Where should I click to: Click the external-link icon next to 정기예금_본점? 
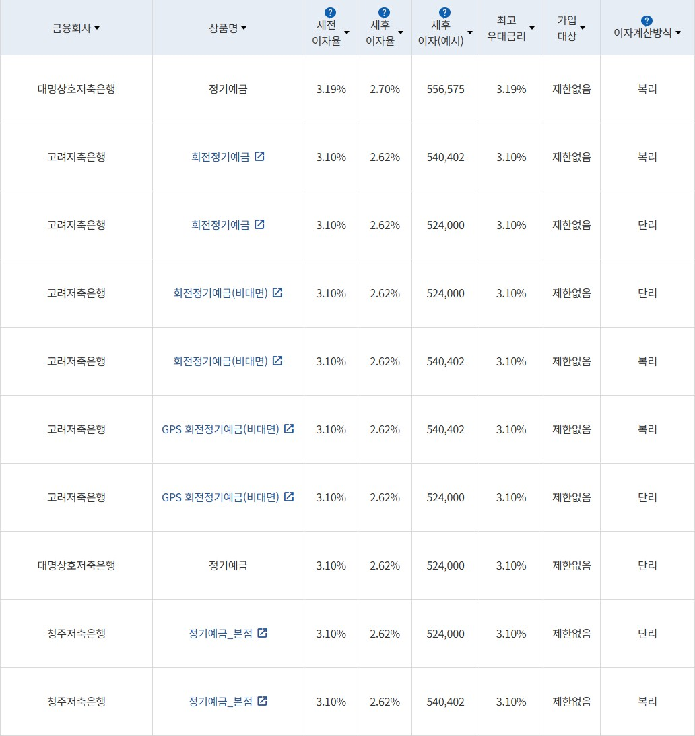coord(262,633)
